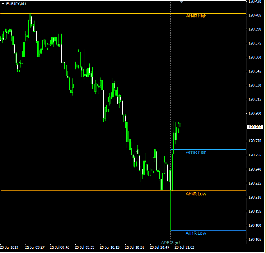Click the 120.345 price scale value
Image resolution: width=266 pixels, height=253 pixels.
[x=255, y=71]
